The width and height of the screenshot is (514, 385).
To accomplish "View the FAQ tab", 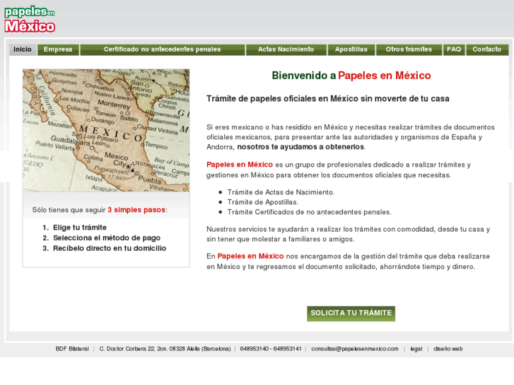I will [454, 49].
